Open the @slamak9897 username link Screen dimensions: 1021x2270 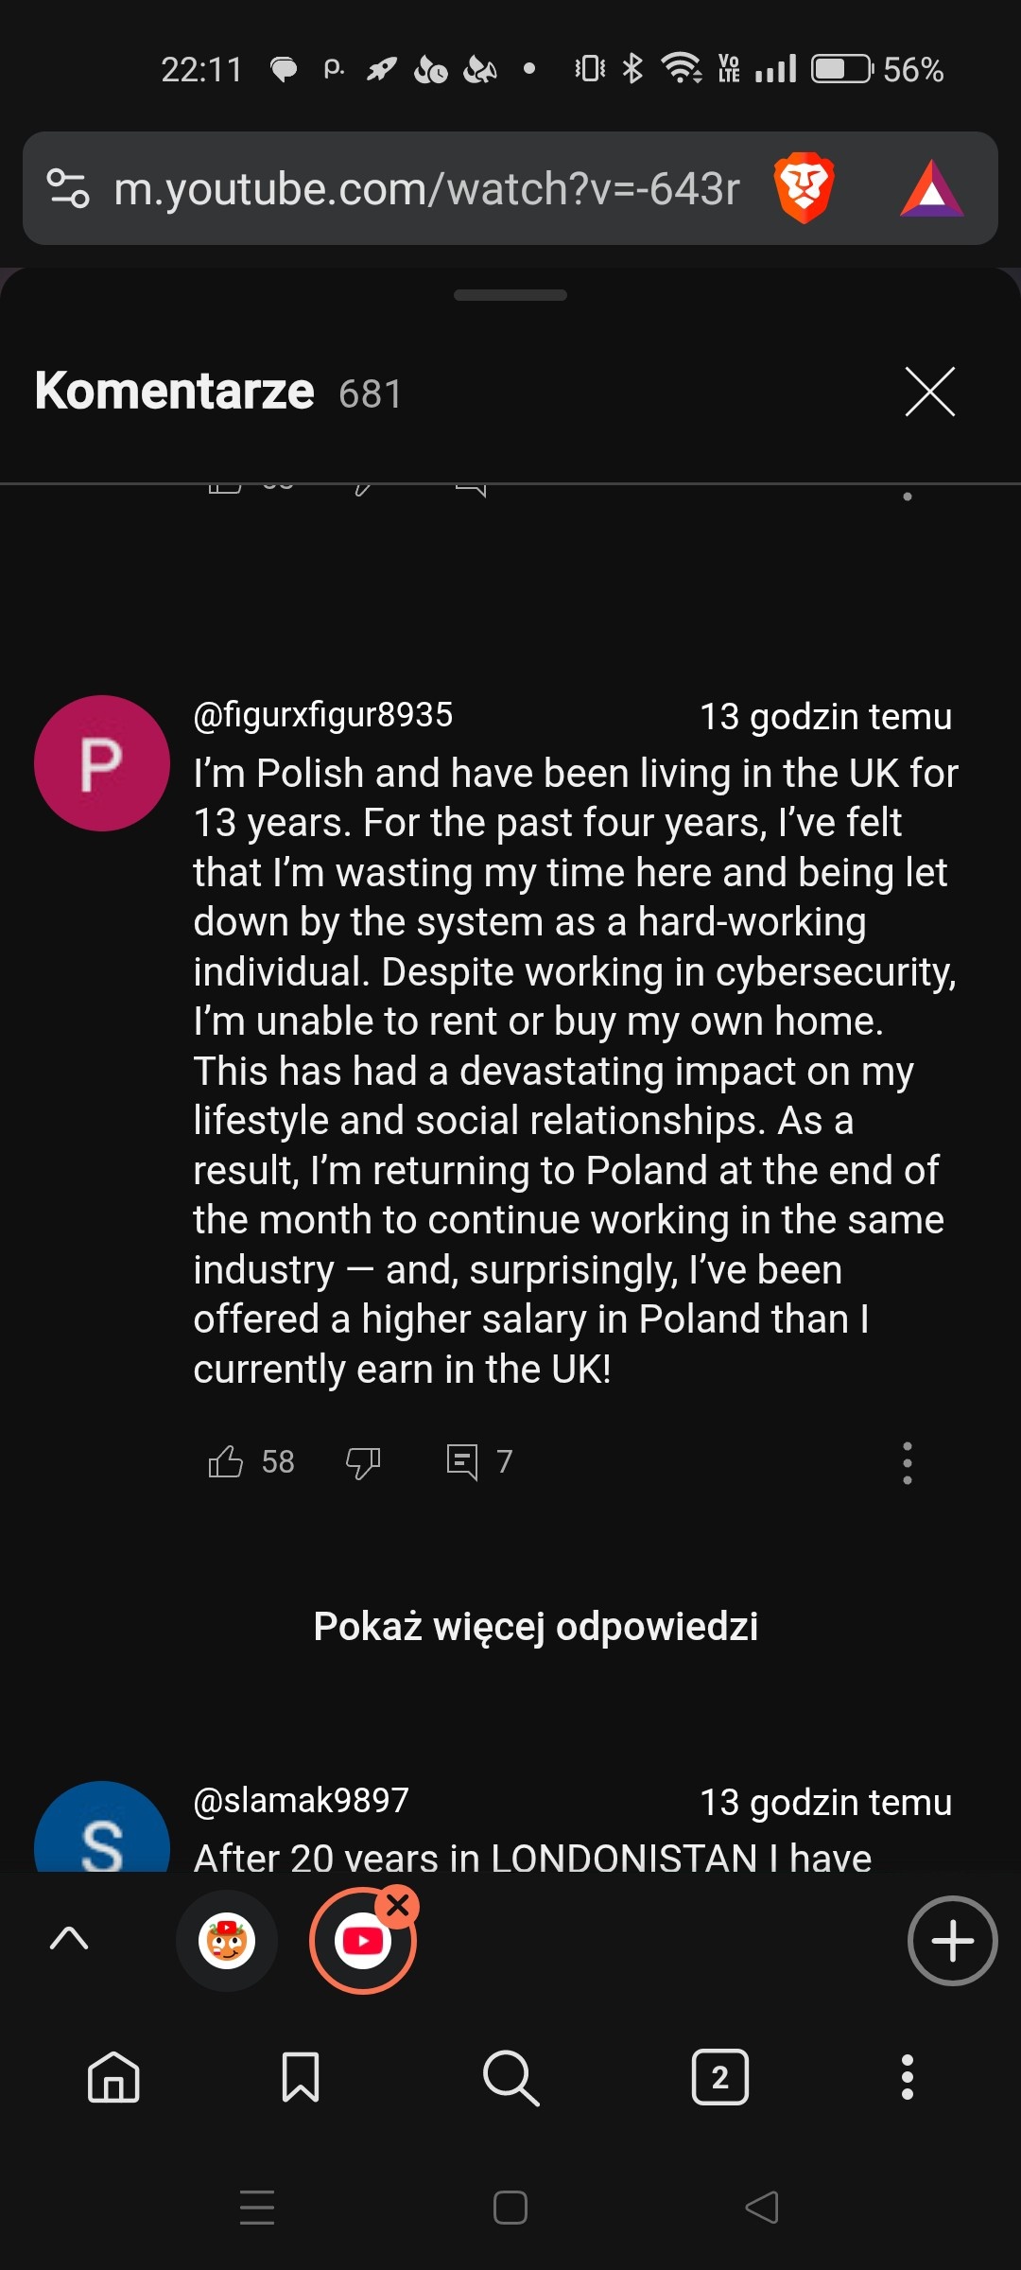point(301,1800)
